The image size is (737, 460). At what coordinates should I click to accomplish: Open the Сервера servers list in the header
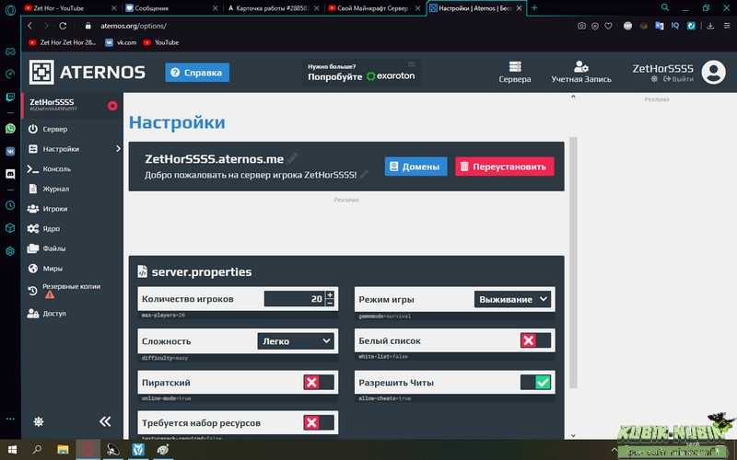click(515, 73)
